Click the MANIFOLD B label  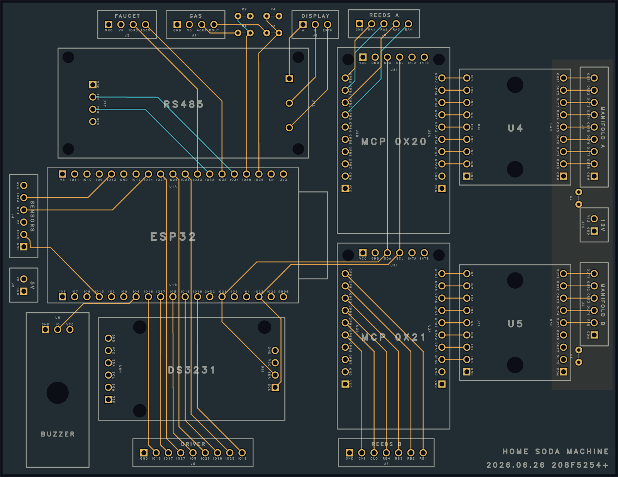(603, 304)
